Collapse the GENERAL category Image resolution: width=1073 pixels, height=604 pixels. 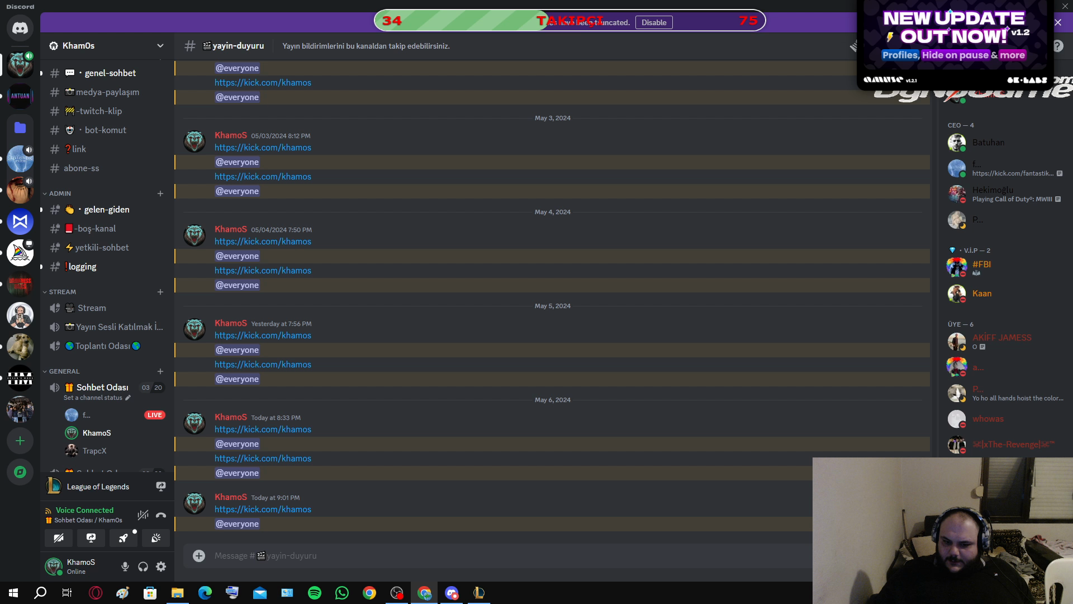coord(61,371)
